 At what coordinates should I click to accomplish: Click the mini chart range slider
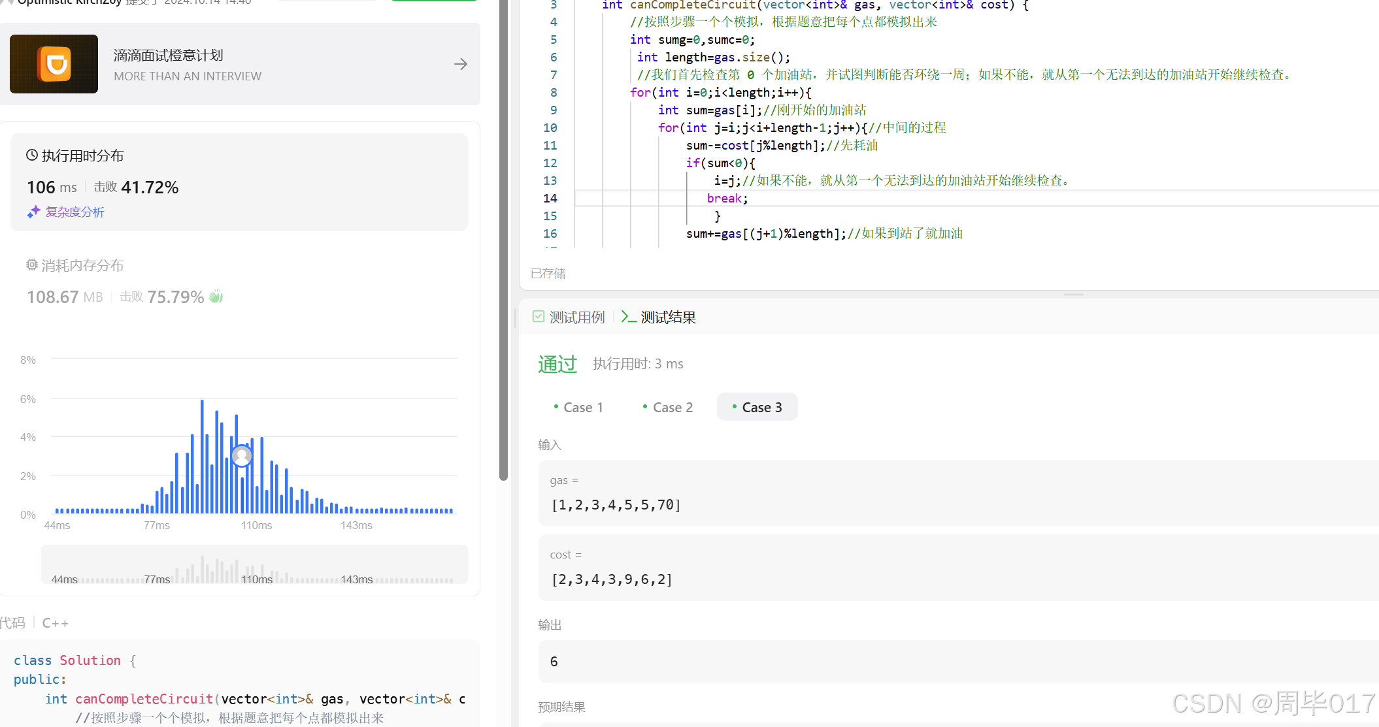254,565
